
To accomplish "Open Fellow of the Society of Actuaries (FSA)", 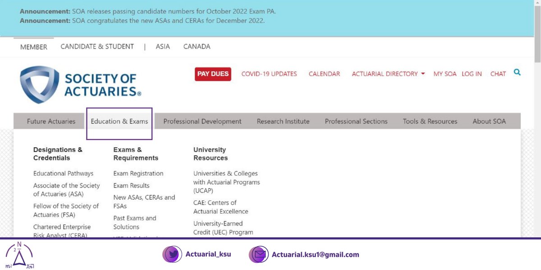I will tap(66, 210).
